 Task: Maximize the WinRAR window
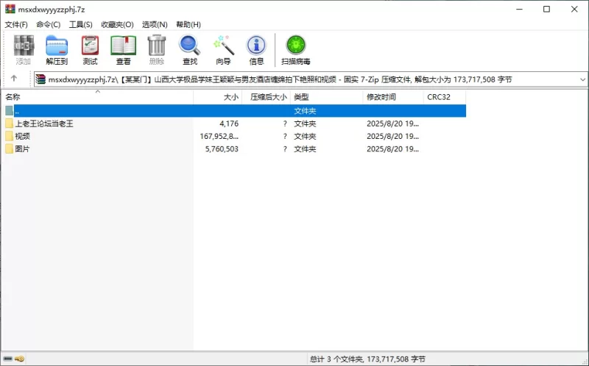click(546, 9)
